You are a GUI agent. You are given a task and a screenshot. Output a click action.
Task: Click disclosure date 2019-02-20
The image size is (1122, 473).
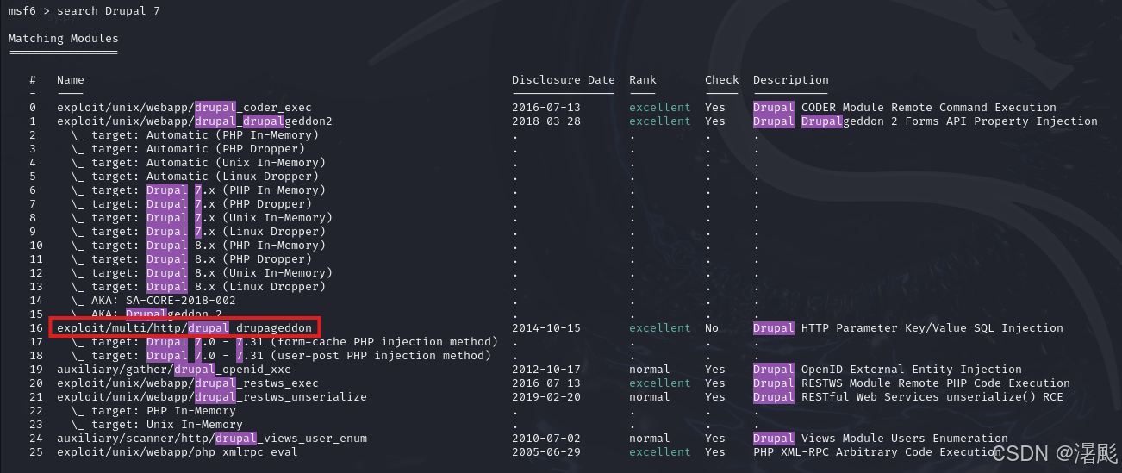(x=546, y=397)
